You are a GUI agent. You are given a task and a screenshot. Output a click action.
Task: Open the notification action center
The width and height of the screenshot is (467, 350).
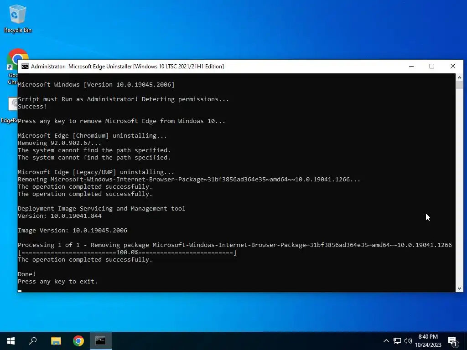[452, 341]
